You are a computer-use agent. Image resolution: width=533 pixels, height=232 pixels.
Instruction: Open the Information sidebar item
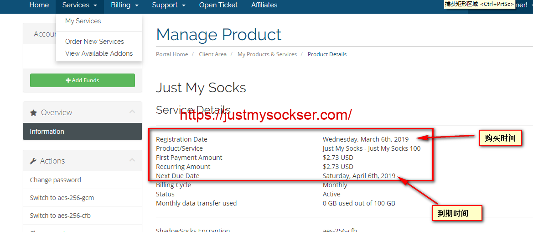tap(47, 132)
